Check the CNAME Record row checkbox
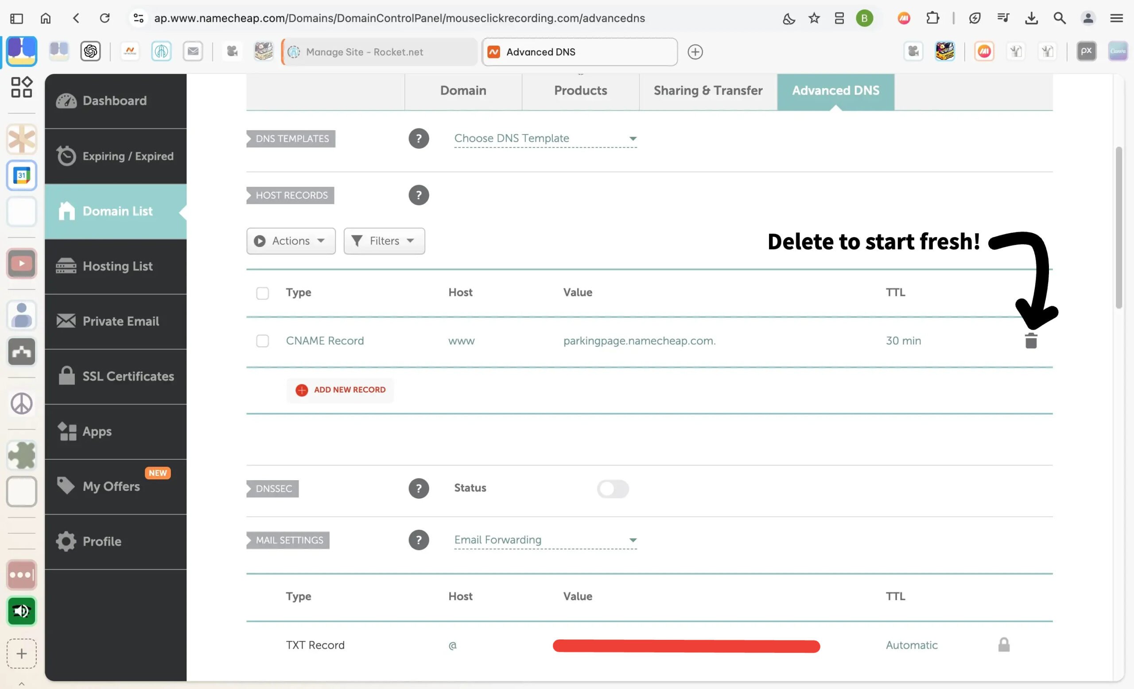Image resolution: width=1134 pixels, height=689 pixels. (x=262, y=341)
